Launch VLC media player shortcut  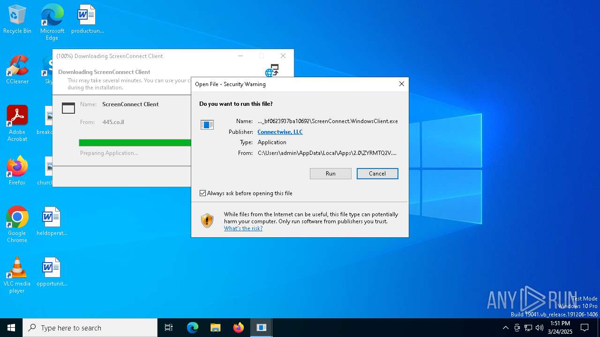[17, 275]
